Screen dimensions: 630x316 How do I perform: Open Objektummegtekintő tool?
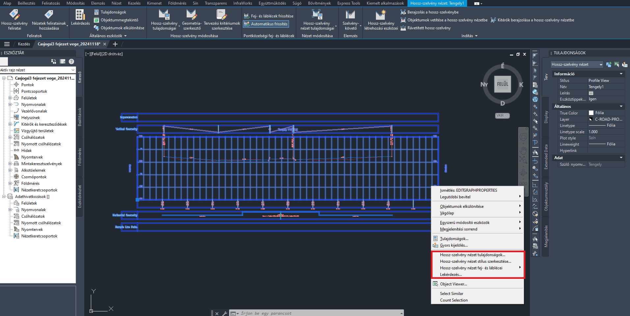click(x=116, y=20)
